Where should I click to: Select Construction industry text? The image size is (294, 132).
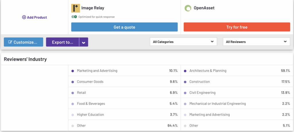coord(200,82)
